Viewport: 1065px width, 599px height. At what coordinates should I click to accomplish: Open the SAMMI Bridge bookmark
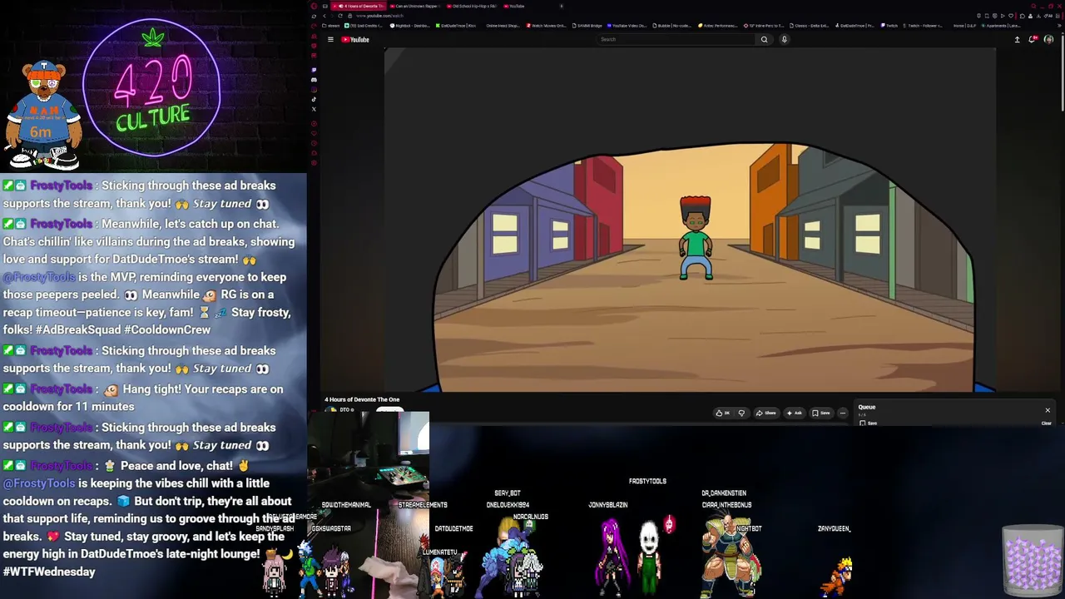click(586, 26)
